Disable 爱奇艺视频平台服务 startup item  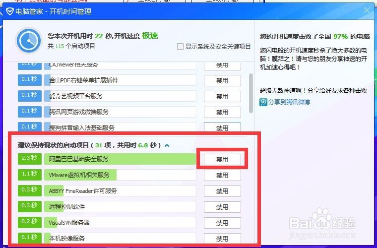tap(222, 96)
